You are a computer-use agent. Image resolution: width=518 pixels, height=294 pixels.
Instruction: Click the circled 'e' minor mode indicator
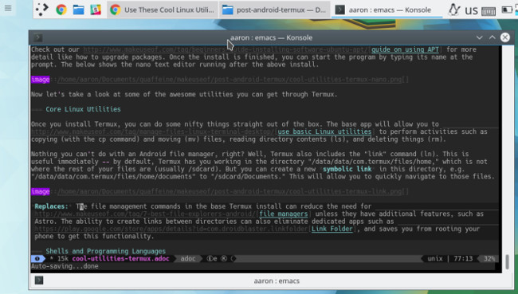212,259
